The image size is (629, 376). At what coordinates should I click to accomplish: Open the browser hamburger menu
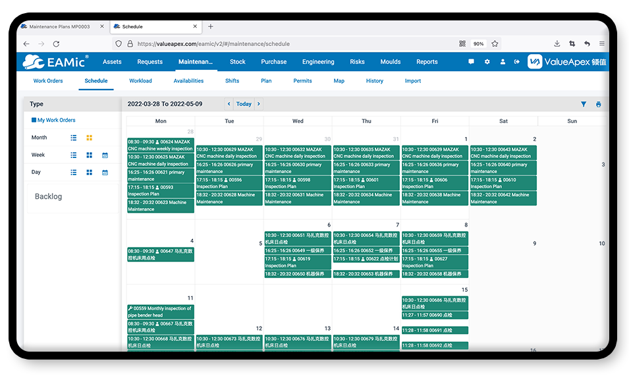(x=602, y=43)
